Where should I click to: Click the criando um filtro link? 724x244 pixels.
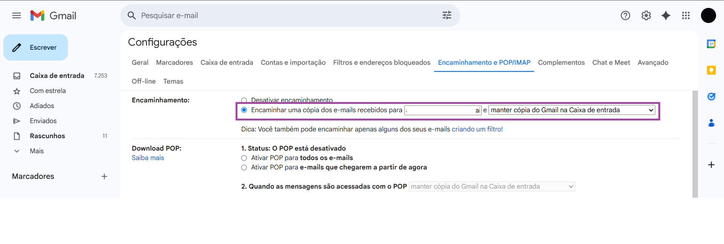(477, 129)
